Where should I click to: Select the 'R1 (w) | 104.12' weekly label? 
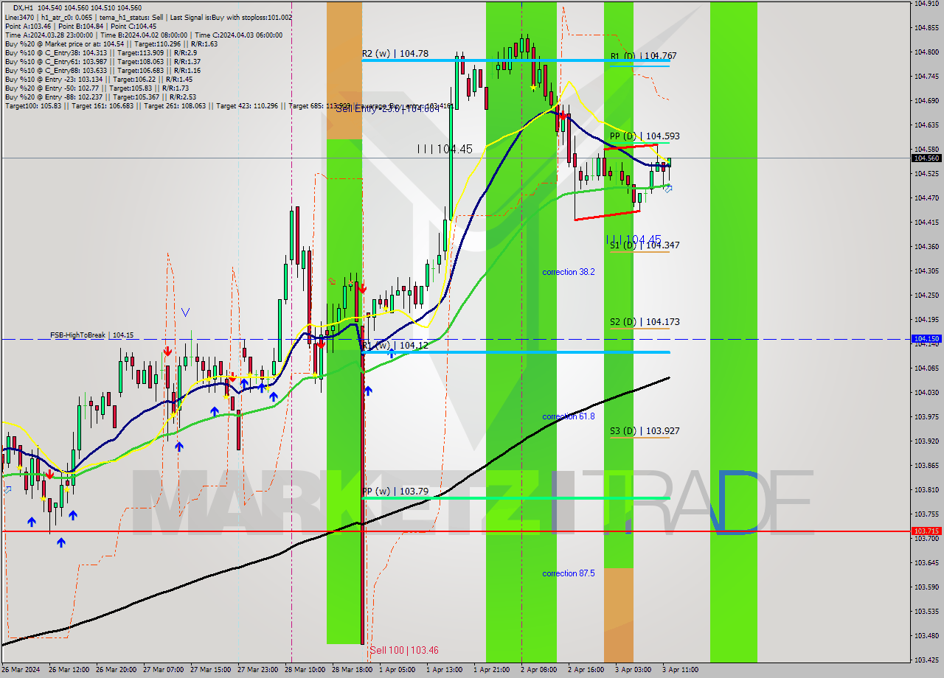pos(395,345)
